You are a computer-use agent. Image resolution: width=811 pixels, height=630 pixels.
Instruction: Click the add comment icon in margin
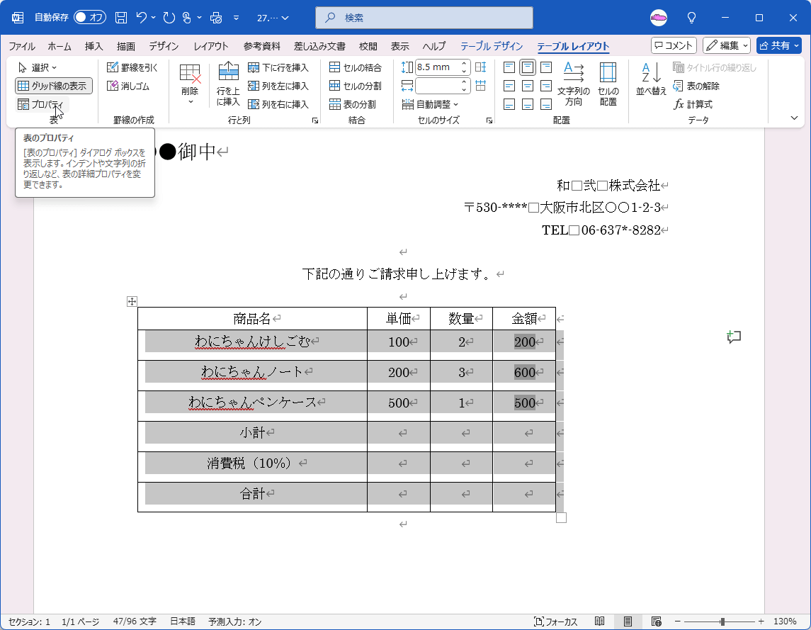[733, 337]
